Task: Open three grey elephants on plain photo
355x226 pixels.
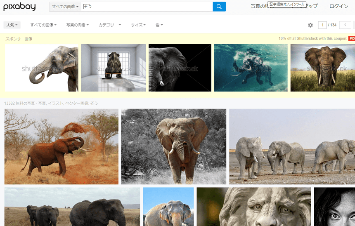Action: [x=292, y=146]
